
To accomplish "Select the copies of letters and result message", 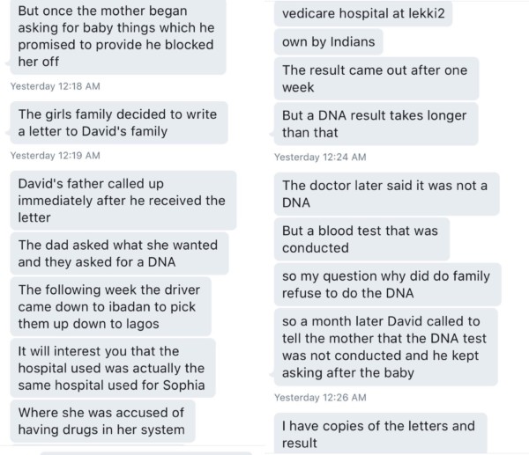I will [380, 434].
